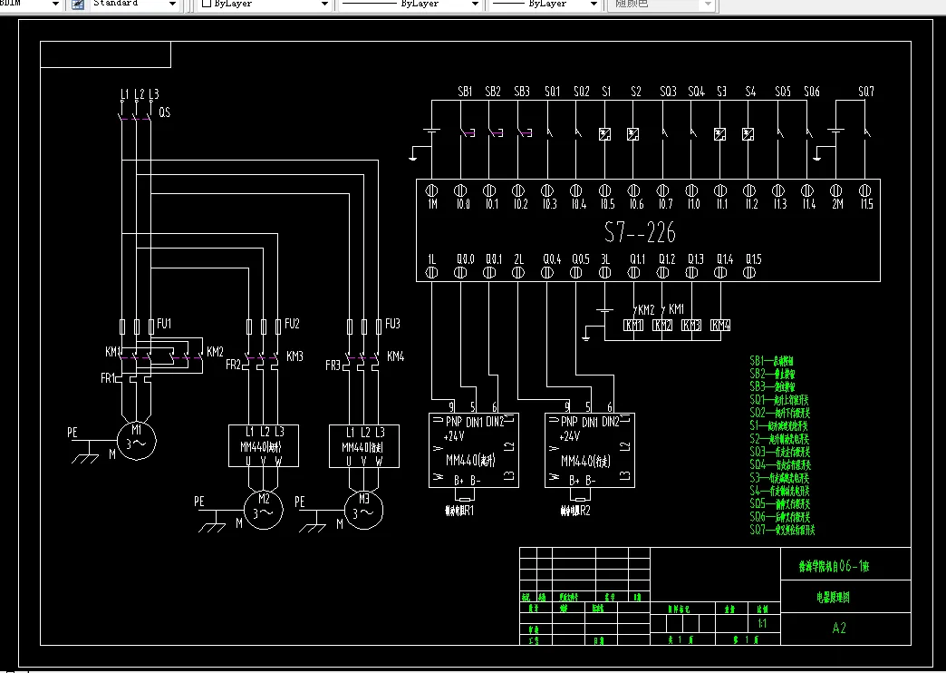The image size is (946, 673).
Task: Select the SB1 legend entry text
Action: pos(772,361)
